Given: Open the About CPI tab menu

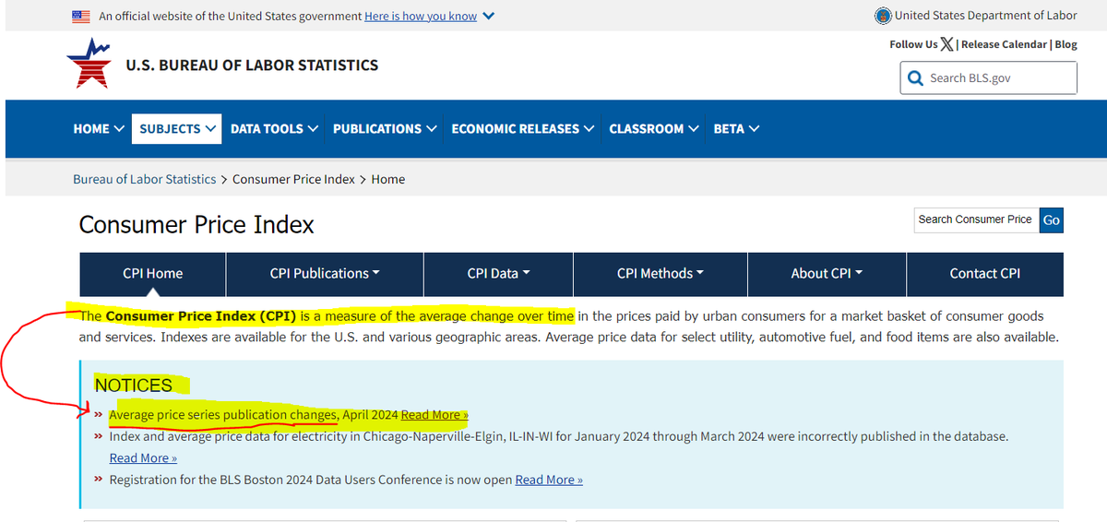Looking at the screenshot, I should tap(827, 273).
